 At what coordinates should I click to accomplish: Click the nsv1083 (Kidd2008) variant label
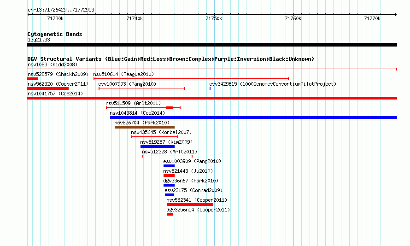[53, 64]
